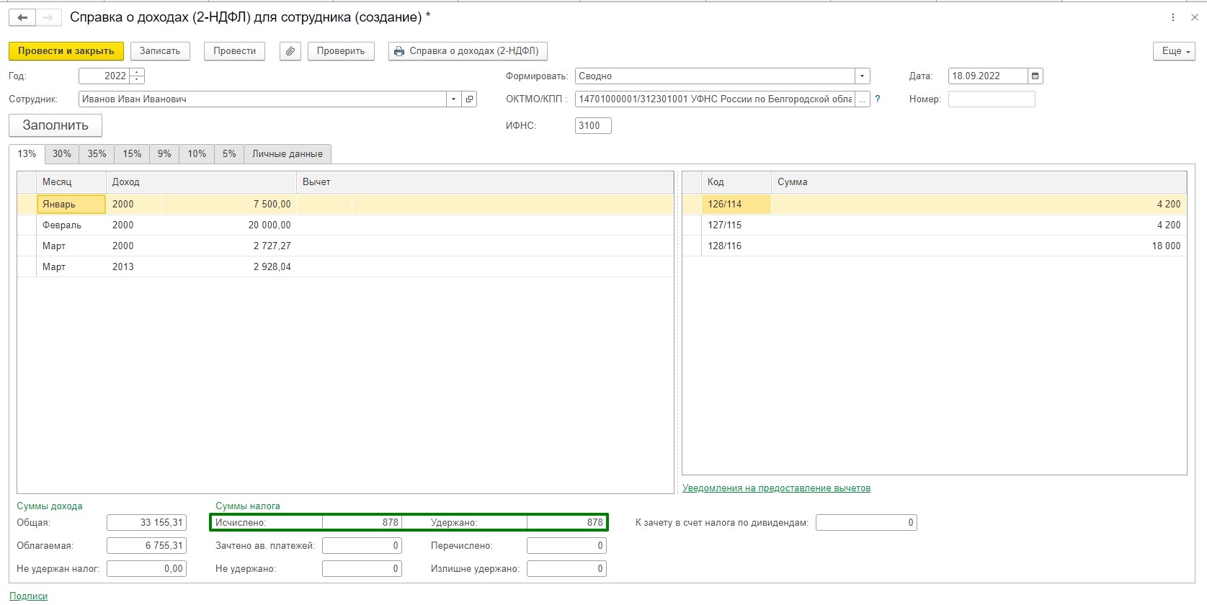
Task: Open employee card icon next to Иванов Иван Иванович
Action: (x=470, y=99)
